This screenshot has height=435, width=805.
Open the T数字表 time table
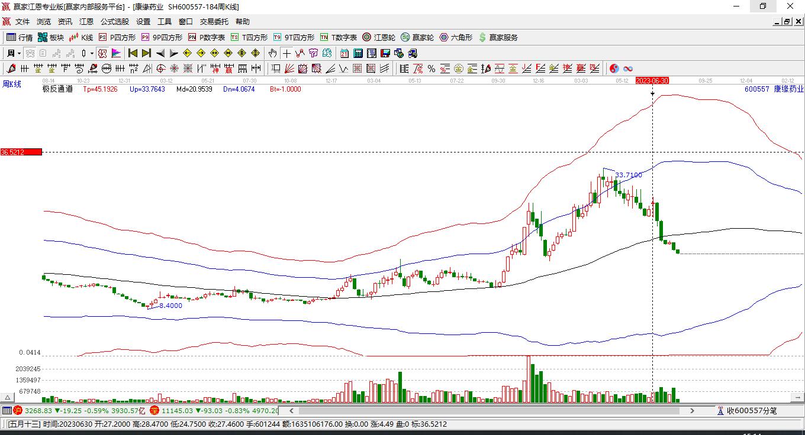click(339, 37)
